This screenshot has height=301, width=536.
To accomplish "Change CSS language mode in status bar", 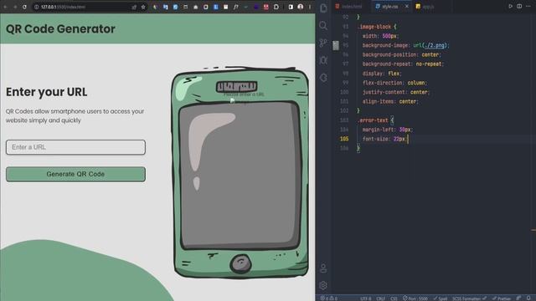I will [394, 298].
